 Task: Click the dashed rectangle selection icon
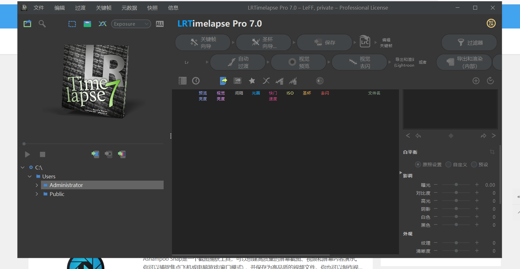point(72,24)
